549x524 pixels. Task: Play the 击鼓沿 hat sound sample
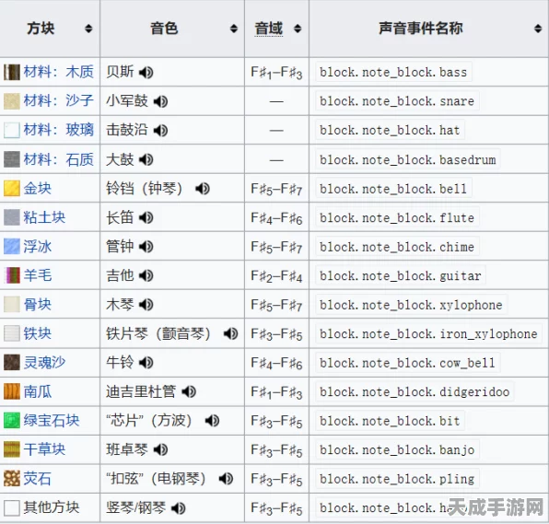pyautogui.click(x=160, y=131)
